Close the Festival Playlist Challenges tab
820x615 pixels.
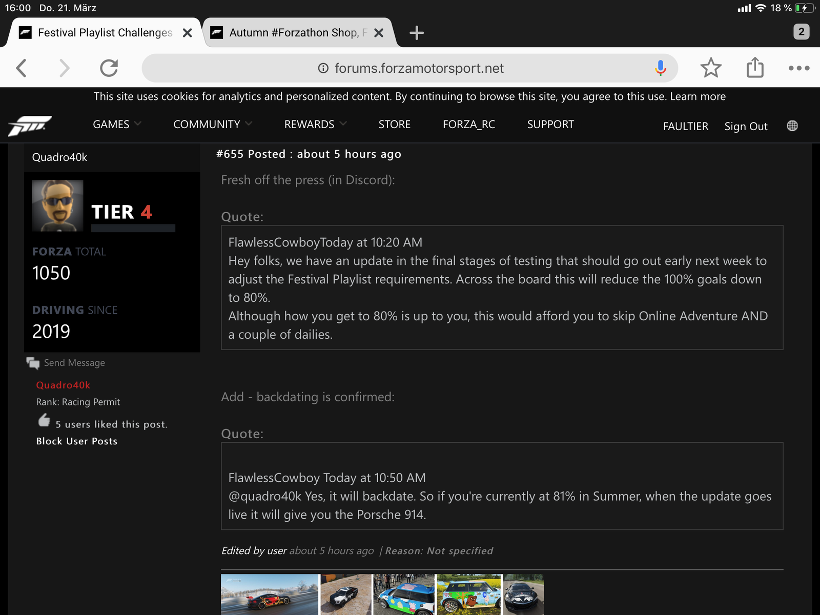(x=188, y=33)
